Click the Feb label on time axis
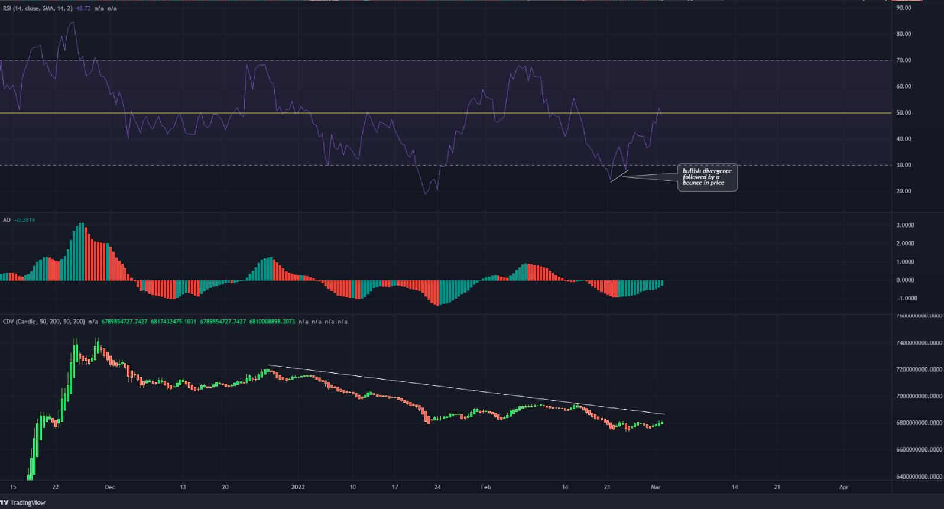944x509 pixels. (485, 487)
